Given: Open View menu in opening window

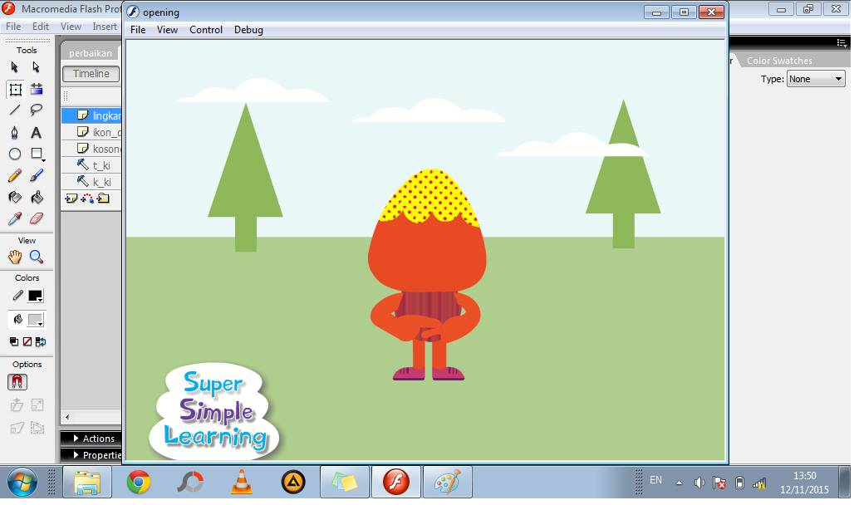Looking at the screenshot, I should pos(167,30).
